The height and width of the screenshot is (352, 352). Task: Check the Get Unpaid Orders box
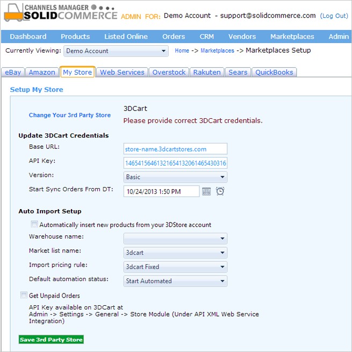click(x=24, y=295)
